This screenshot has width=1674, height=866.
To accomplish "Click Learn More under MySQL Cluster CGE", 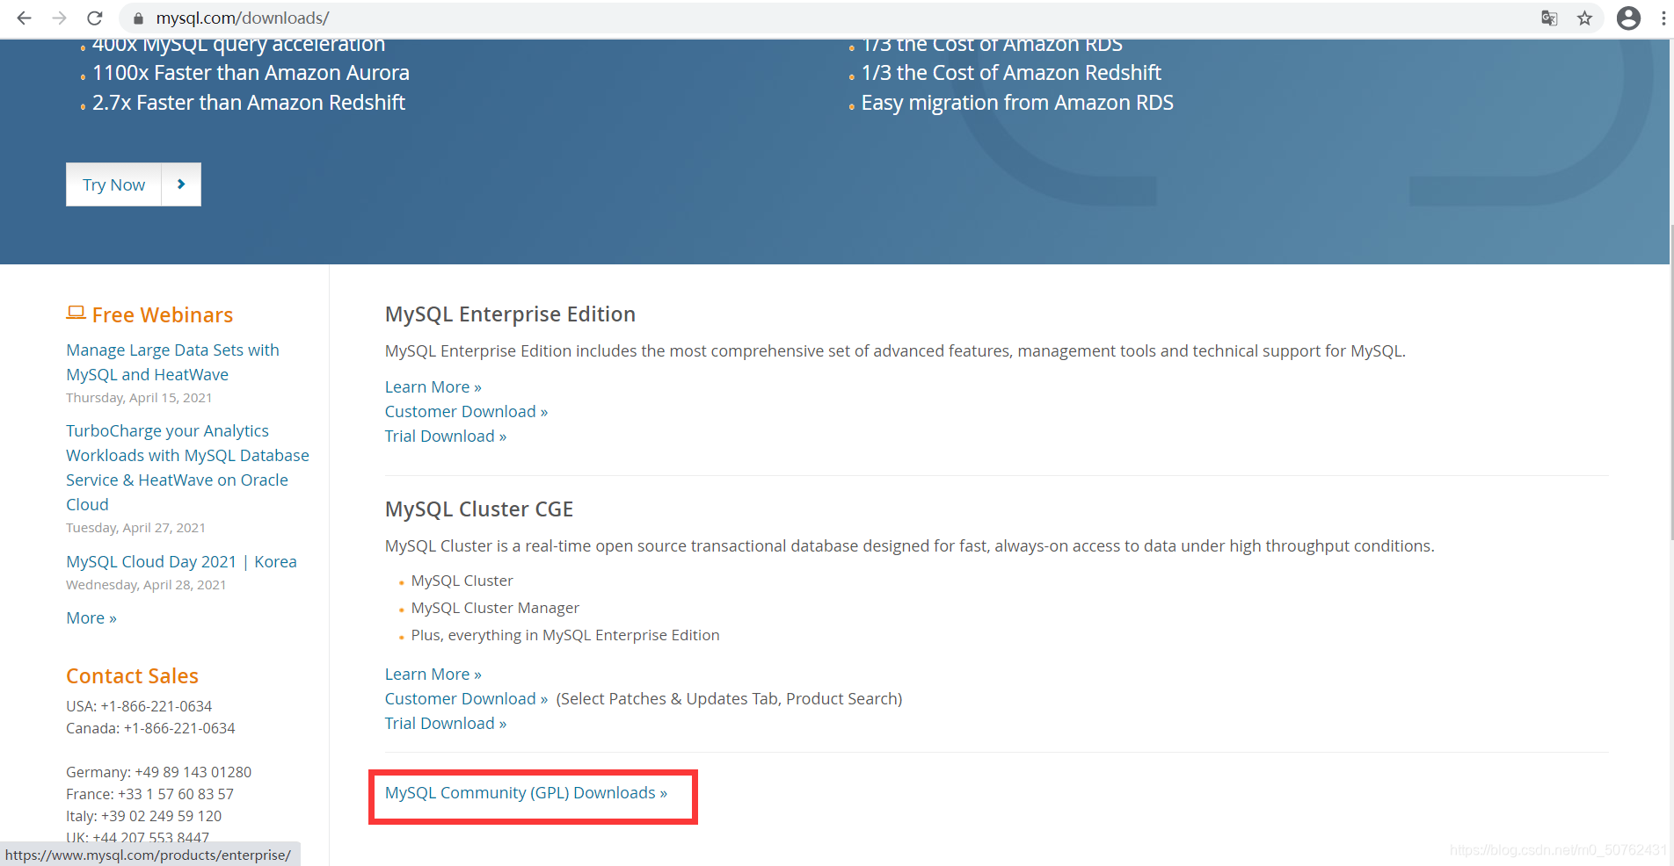I will [433, 675].
